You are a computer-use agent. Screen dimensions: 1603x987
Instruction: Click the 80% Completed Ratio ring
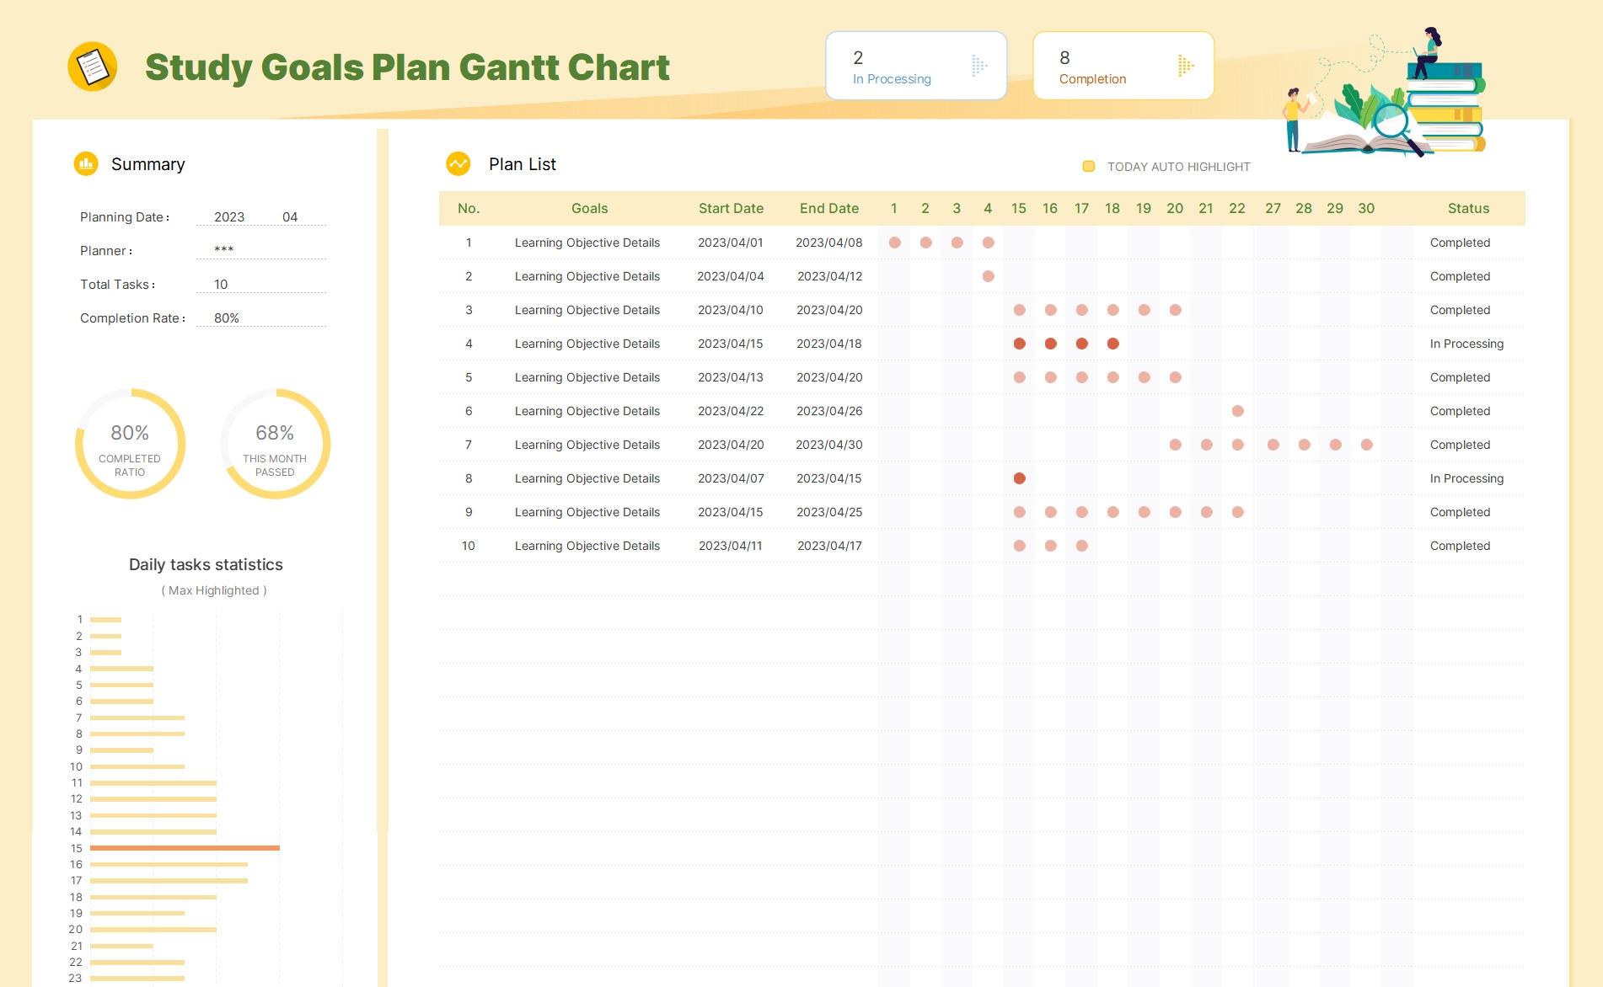click(130, 444)
